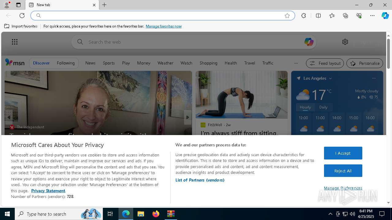Switch to the Following tab
392x220 pixels.
[x=66, y=63]
